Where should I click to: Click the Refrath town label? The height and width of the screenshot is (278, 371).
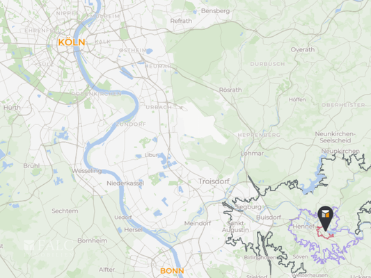click(181, 21)
